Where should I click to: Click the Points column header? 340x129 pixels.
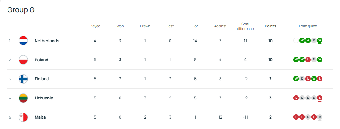click(270, 26)
